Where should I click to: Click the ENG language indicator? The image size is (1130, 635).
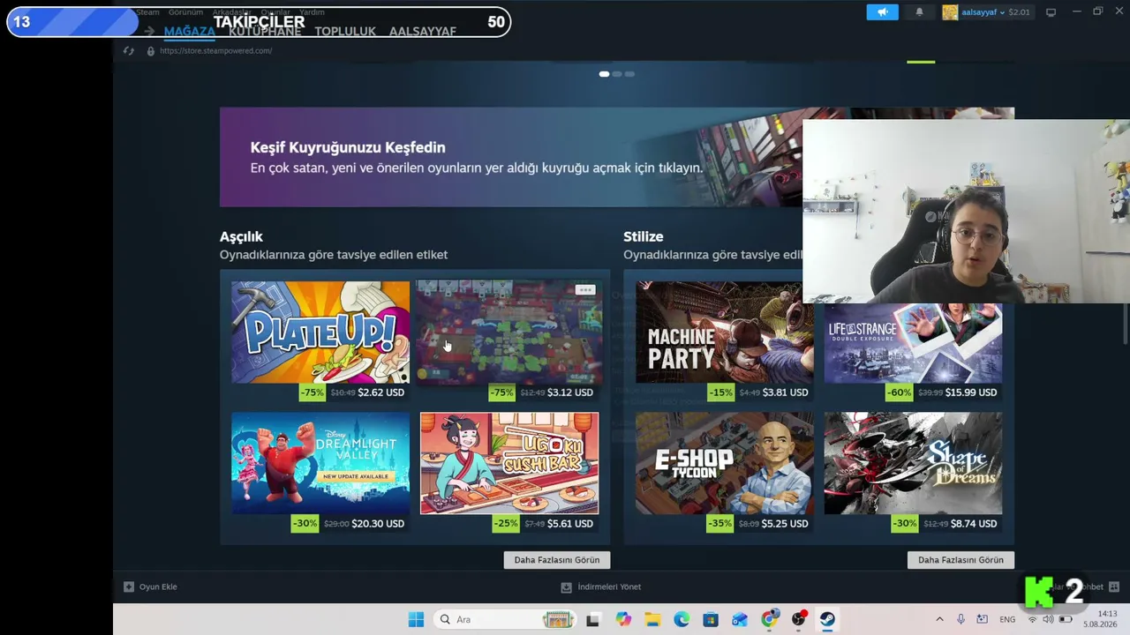pyautogui.click(x=1007, y=619)
